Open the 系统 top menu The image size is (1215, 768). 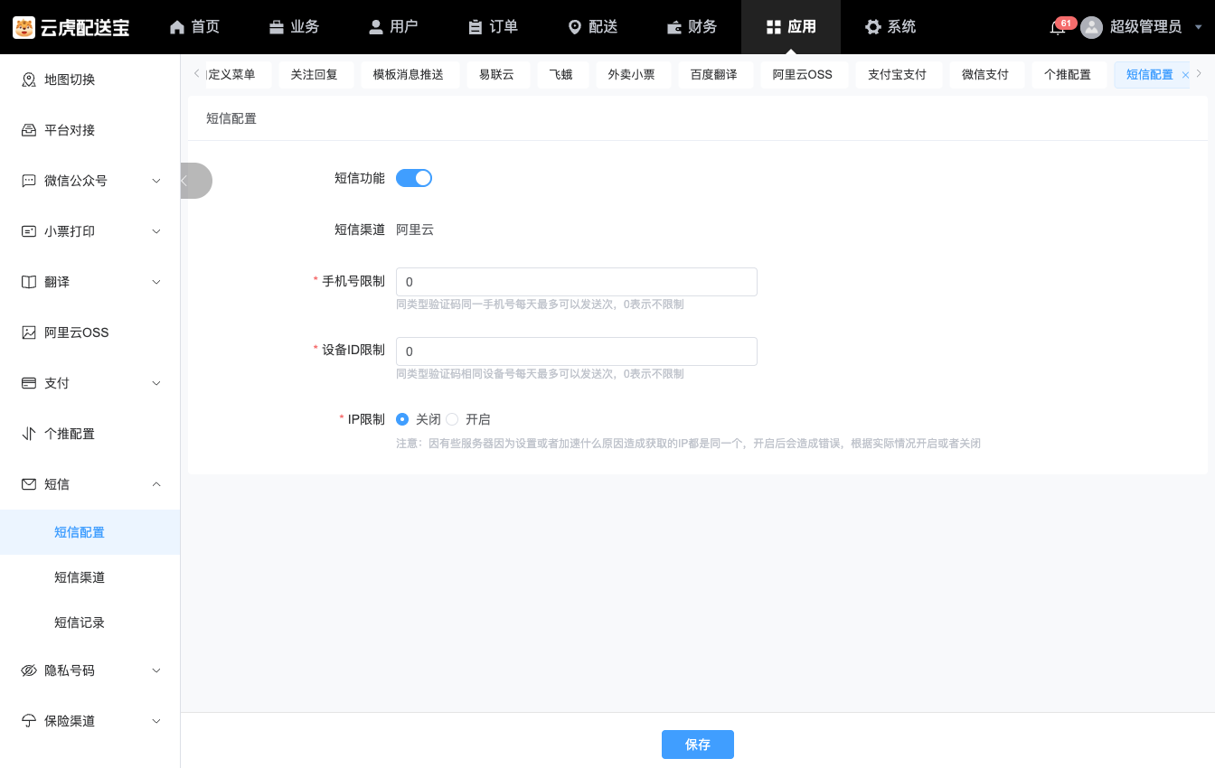(890, 27)
